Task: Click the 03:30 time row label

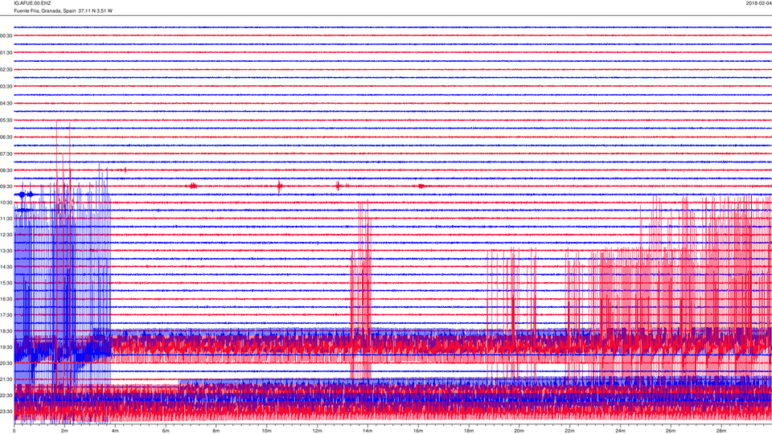Action: point(6,87)
